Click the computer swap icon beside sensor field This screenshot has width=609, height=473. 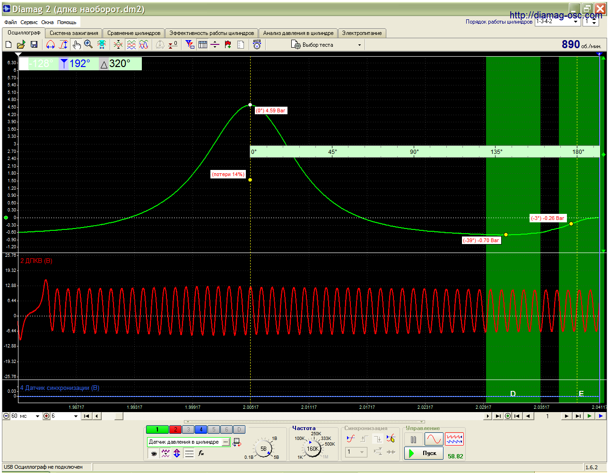pos(237,442)
